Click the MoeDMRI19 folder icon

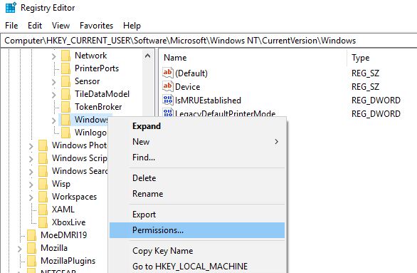(x=31, y=235)
